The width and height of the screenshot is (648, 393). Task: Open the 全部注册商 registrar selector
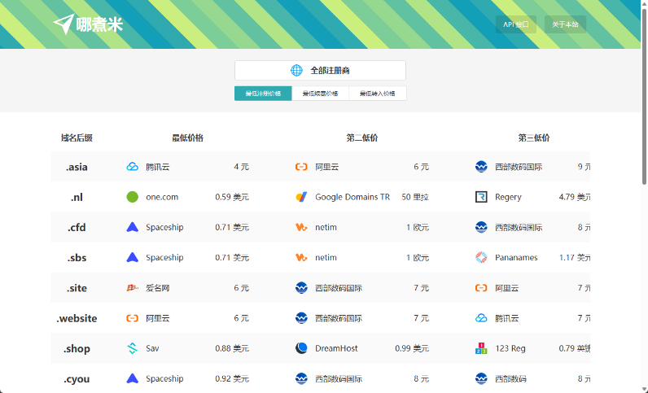320,70
